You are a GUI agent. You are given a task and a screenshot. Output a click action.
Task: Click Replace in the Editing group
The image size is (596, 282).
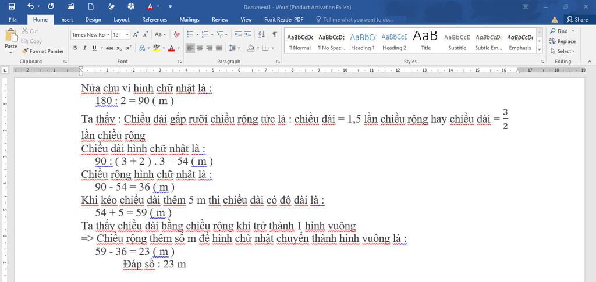pos(562,41)
